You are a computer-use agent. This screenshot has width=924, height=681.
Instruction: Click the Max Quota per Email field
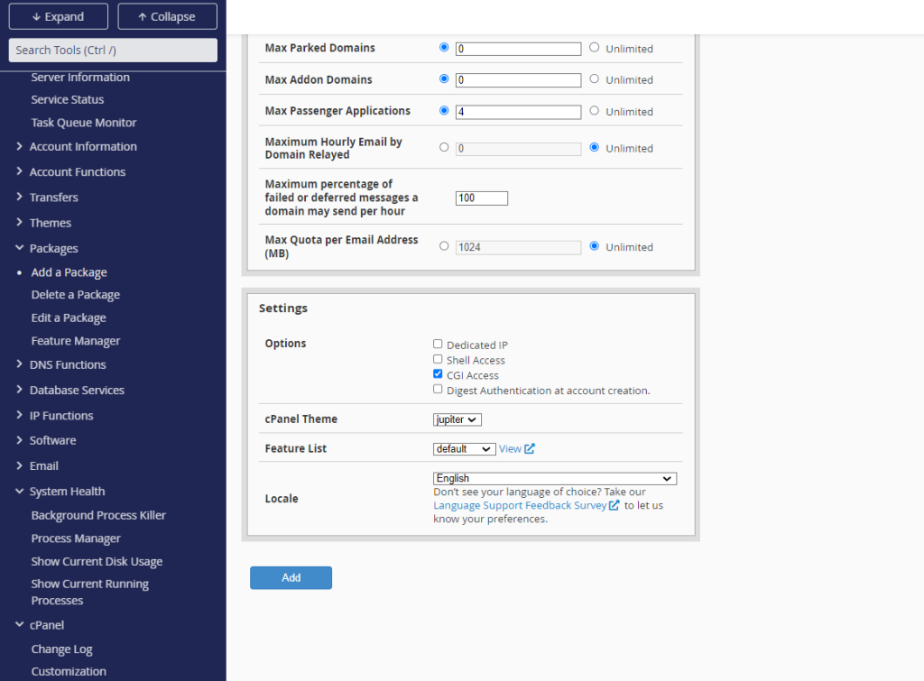point(519,247)
